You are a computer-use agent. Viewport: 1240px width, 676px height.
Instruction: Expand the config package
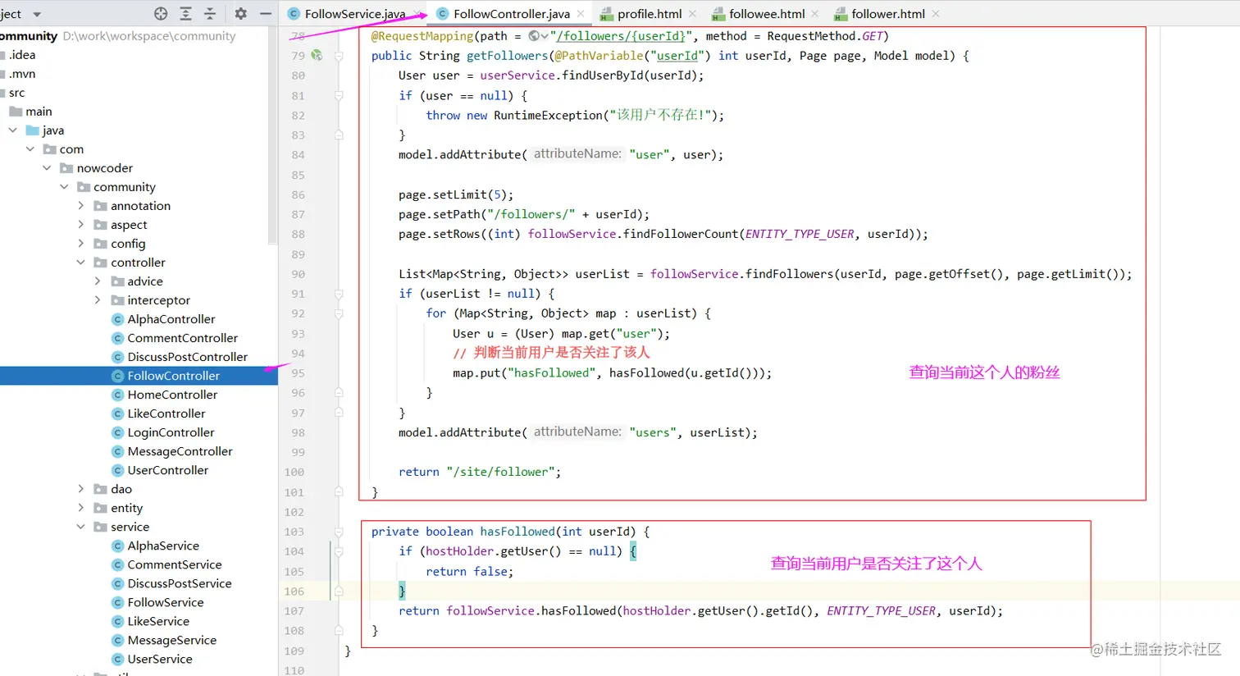coord(80,243)
